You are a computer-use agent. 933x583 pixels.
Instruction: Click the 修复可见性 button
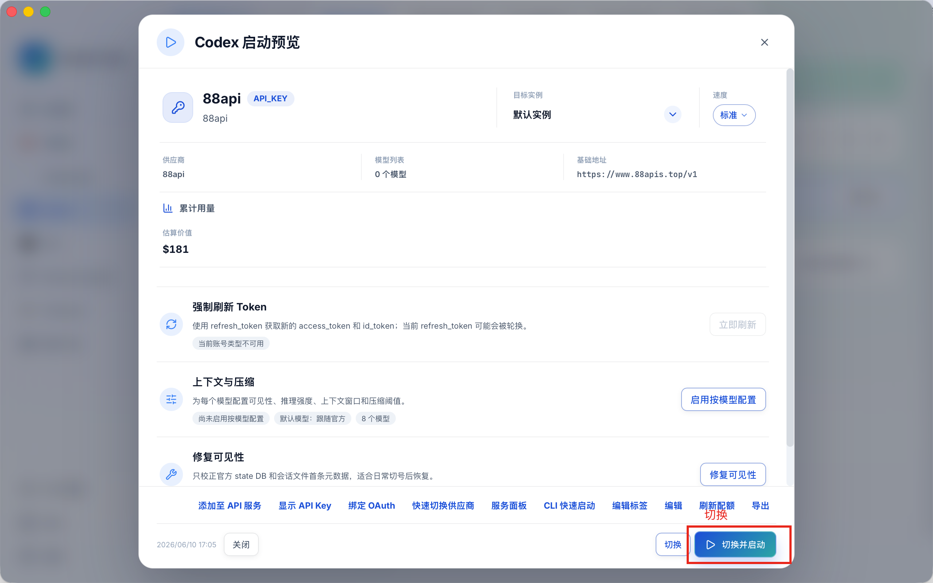(733, 475)
